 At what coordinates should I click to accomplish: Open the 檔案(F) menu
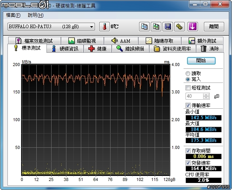pyautogui.click(x=13, y=15)
